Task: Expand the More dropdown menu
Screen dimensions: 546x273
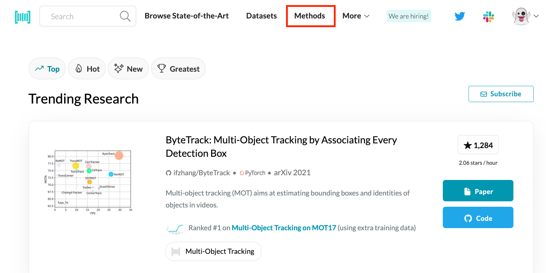Action: pyautogui.click(x=356, y=16)
